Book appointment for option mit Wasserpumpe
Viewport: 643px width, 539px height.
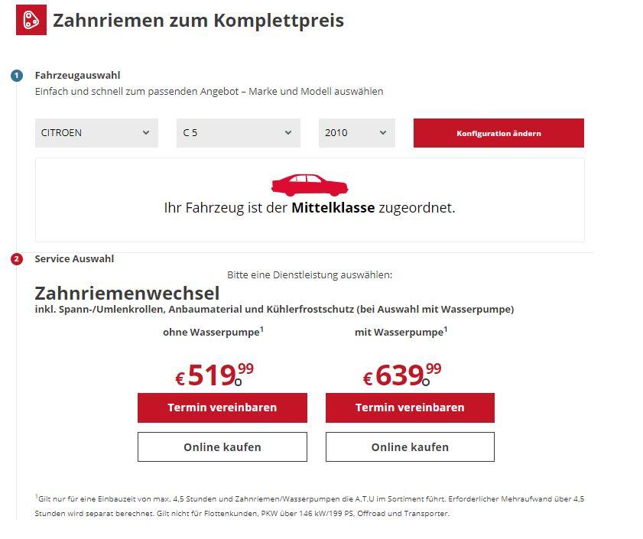tap(410, 407)
